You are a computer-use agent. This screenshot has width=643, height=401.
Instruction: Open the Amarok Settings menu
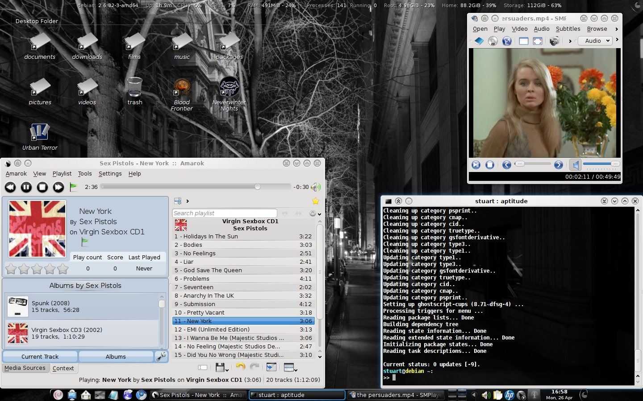[x=110, y=174]
